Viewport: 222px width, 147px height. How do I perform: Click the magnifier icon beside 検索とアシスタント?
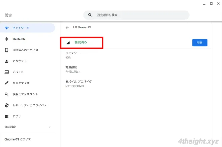click(x=6, y=94)
